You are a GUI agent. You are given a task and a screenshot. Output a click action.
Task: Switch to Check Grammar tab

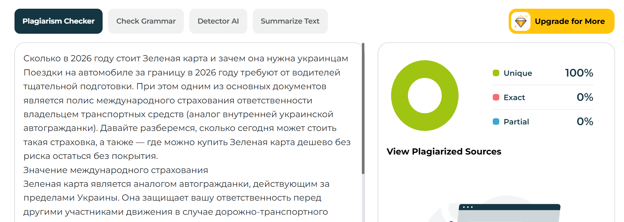coord(146,21)
